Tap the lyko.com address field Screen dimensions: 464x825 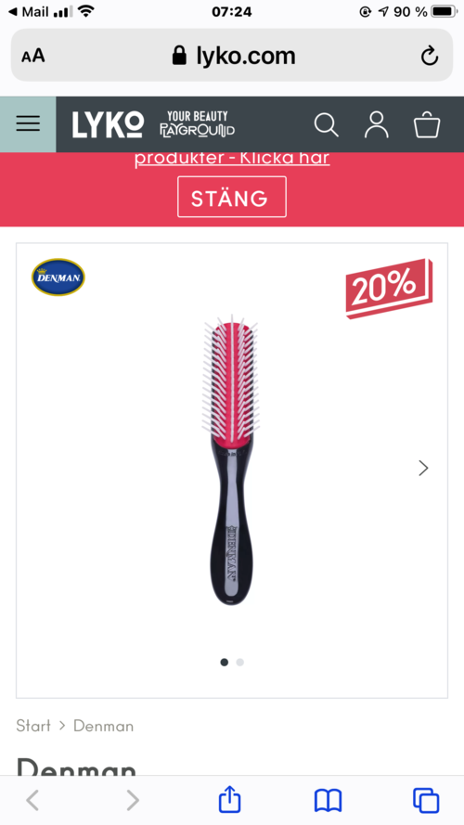click(232, 56)
